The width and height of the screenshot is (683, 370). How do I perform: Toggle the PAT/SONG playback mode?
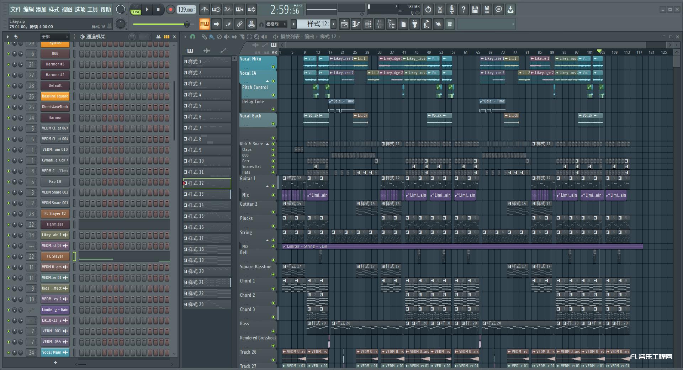pos(136,10)
